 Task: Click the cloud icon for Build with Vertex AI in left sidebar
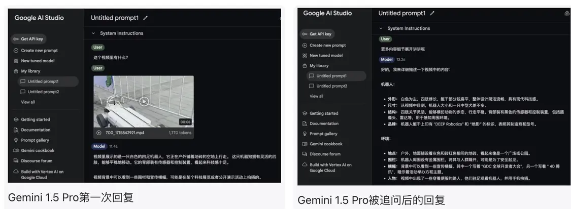coord(16,172)
